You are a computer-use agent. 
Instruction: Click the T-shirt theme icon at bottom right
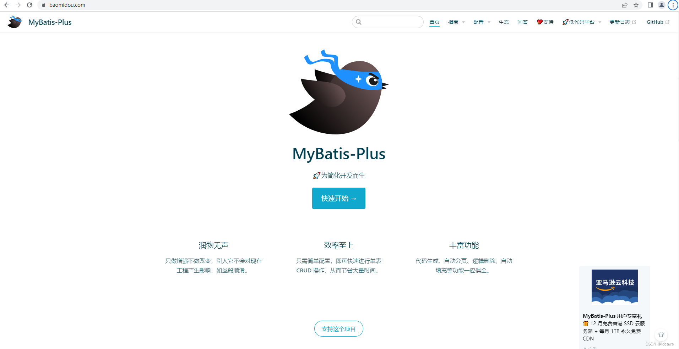click(x=661, y=335)
